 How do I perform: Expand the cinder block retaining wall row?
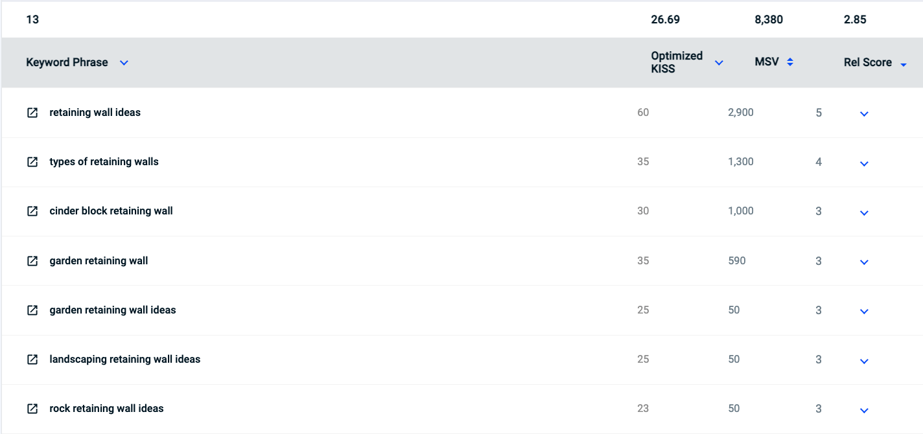863,213
